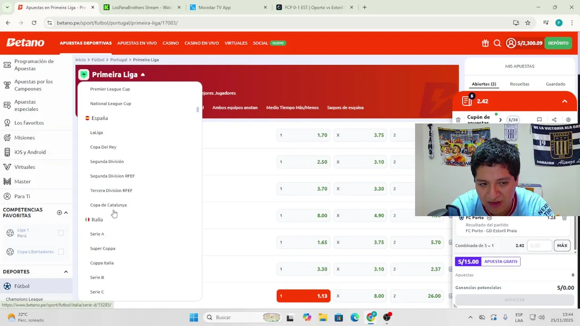Open the search magnifier in Betano header
The width and height of the screenshot is (580, 326).
click(497, 43)
